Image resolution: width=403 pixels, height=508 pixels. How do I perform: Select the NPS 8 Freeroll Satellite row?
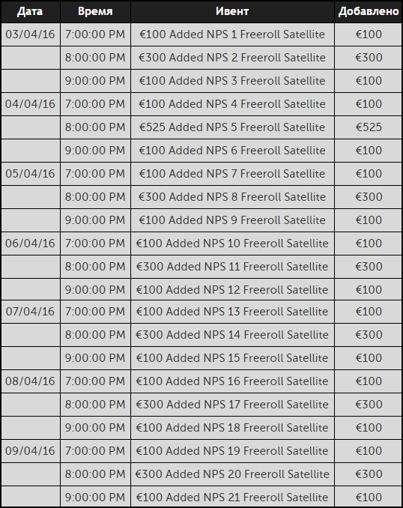pos(201,197)
